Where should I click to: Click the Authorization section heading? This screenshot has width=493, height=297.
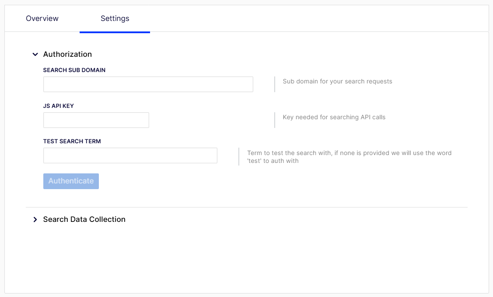point(67,54)
